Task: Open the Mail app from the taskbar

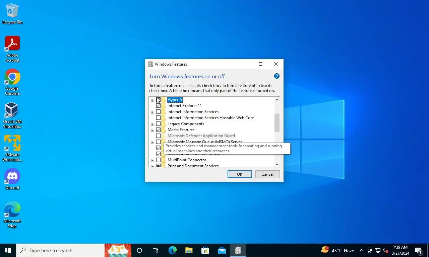Action: click(x=222, y=250)
